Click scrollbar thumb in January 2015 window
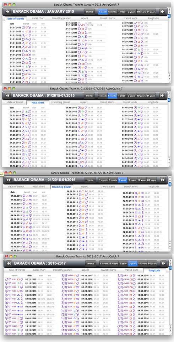Screen dimensions: 174x342 point(169,16)
